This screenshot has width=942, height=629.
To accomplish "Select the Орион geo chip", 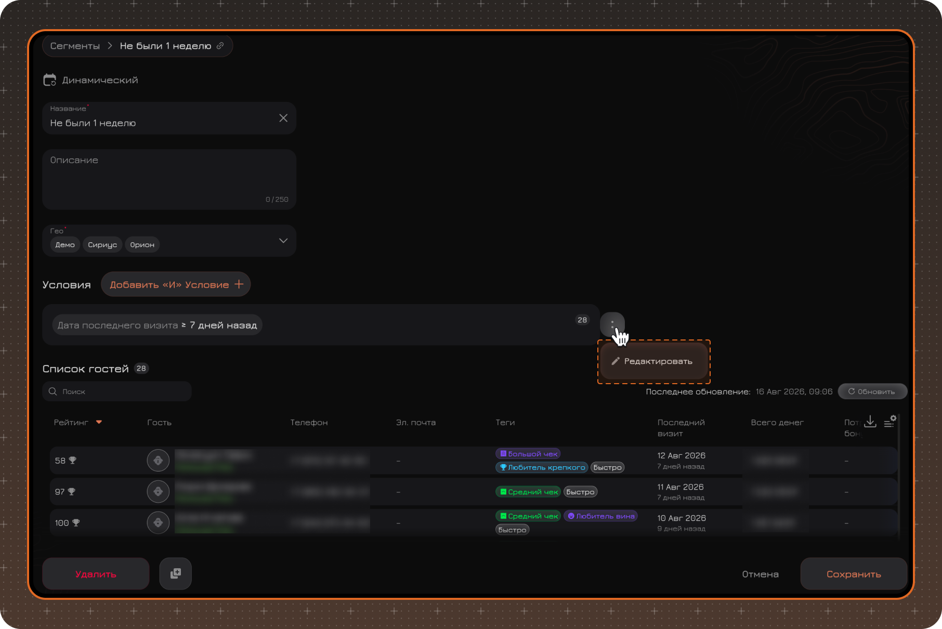I will (142, 245).
